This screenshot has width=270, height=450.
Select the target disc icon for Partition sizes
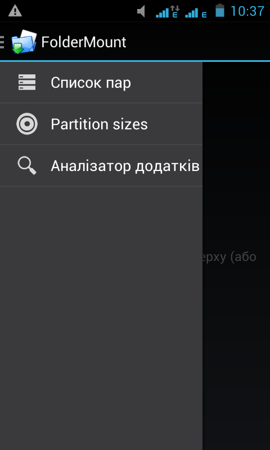pos(27,124)
